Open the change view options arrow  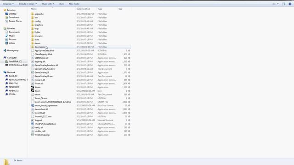(277, 4)
